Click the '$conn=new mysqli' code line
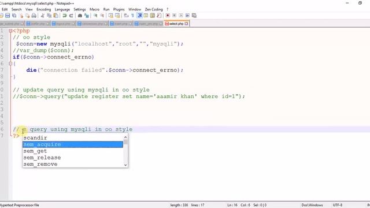 tap(100, 44)
